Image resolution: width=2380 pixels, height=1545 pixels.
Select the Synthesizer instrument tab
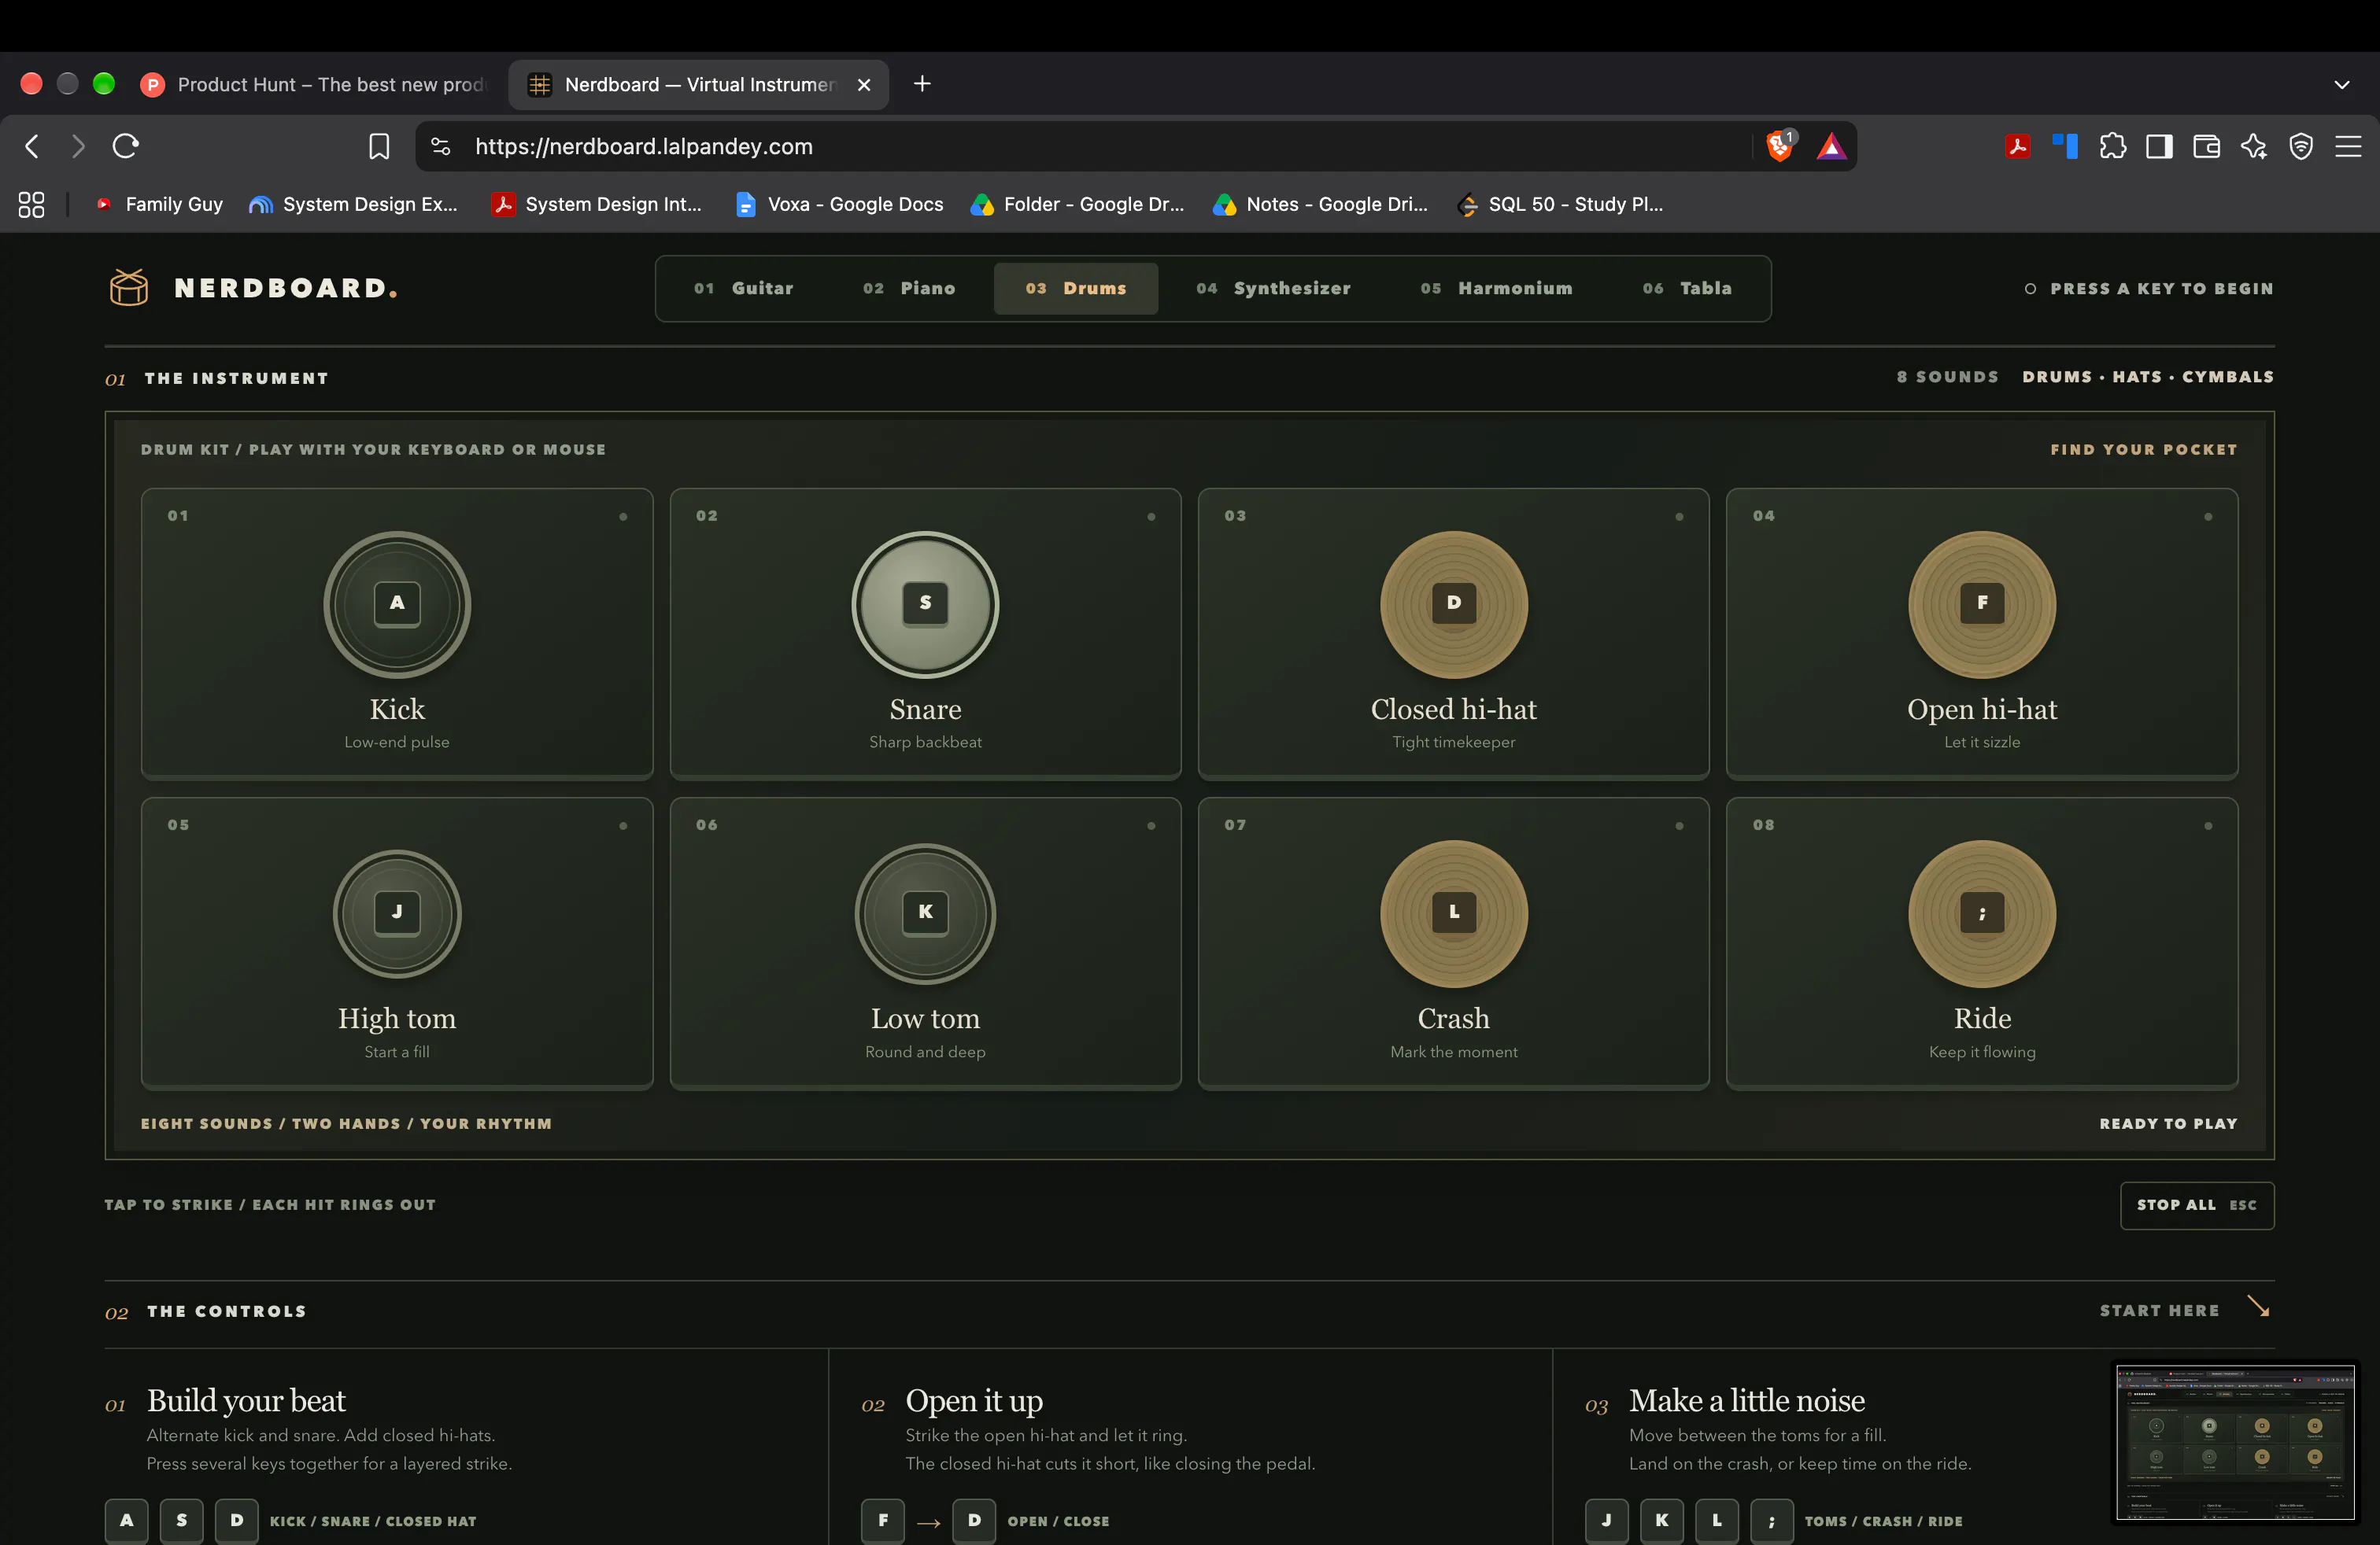(1273, 288)
